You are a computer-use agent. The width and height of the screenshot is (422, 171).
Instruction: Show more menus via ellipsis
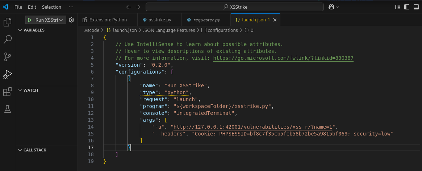point(71,7)
